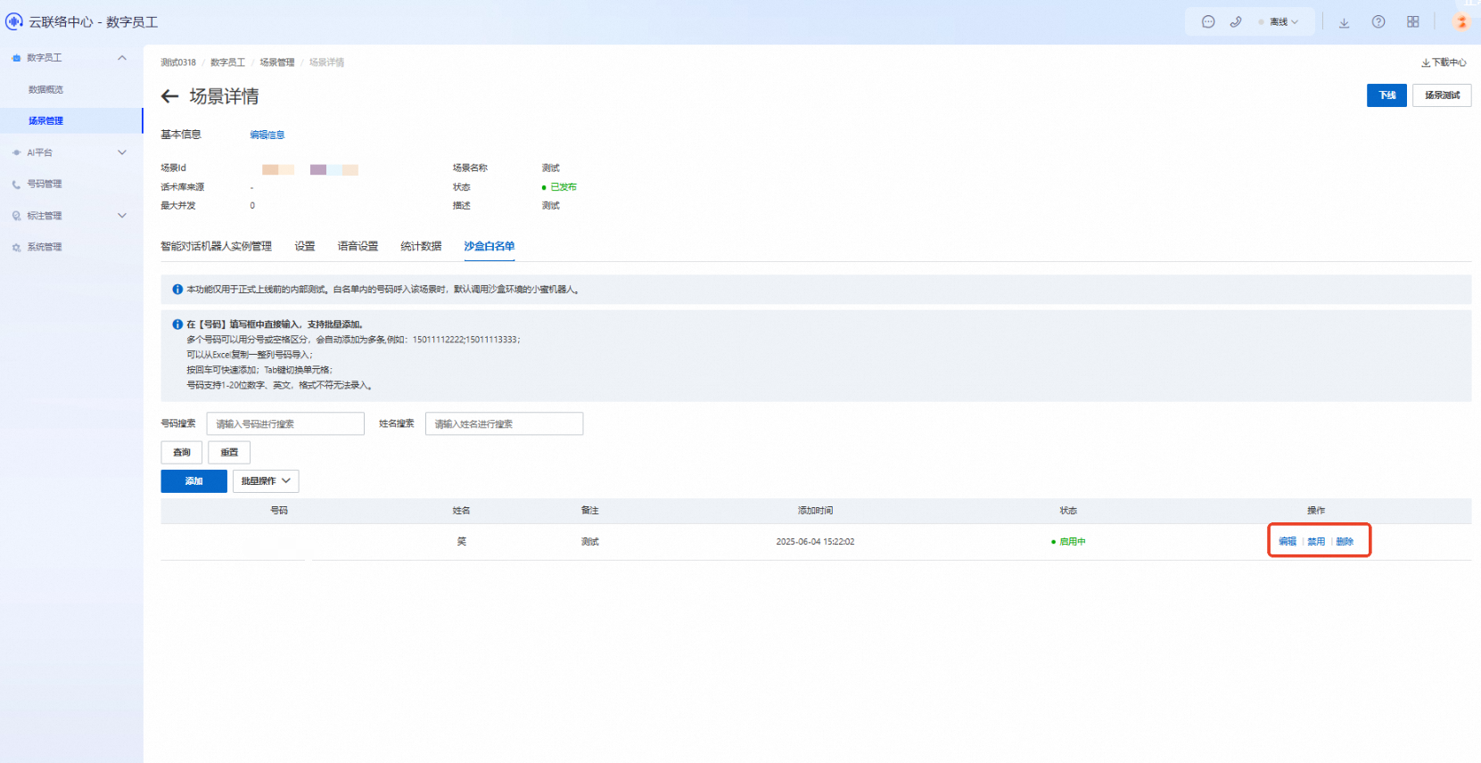Click the header download arrow icon
1481x763 pixels.
[1344, 22]
